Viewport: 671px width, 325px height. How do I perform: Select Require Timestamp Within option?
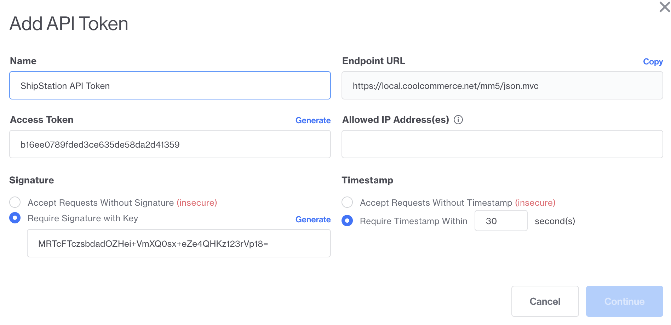(347, 221)
